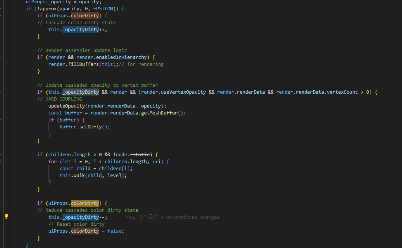Viewport: 402px width, 248px height.
Task: Click children.length inside the for loop condition
Action: click(x=126, y=161)
